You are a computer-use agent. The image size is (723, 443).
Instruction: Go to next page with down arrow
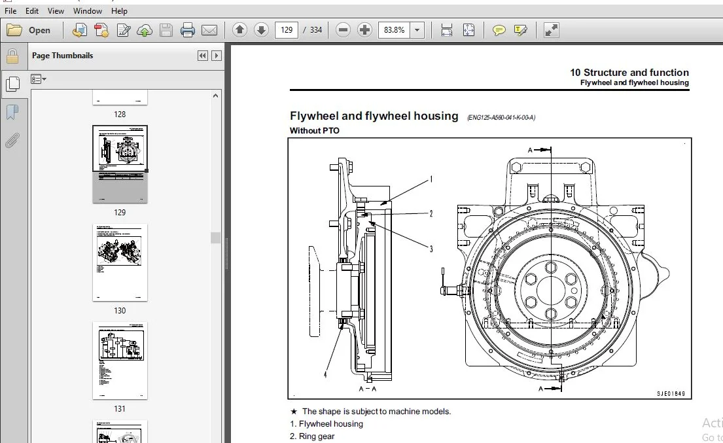tap(261, 30)
